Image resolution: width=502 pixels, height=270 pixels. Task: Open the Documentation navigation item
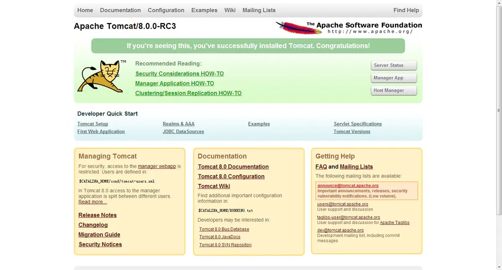(x=120, y=10)
